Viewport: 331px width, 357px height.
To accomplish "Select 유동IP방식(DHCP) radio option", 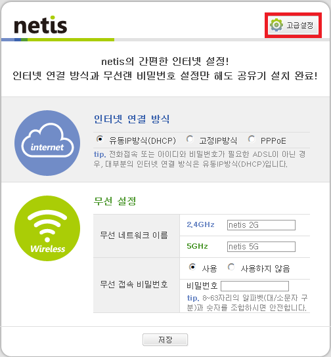I will pyautogui.click(x=100, y=139).
